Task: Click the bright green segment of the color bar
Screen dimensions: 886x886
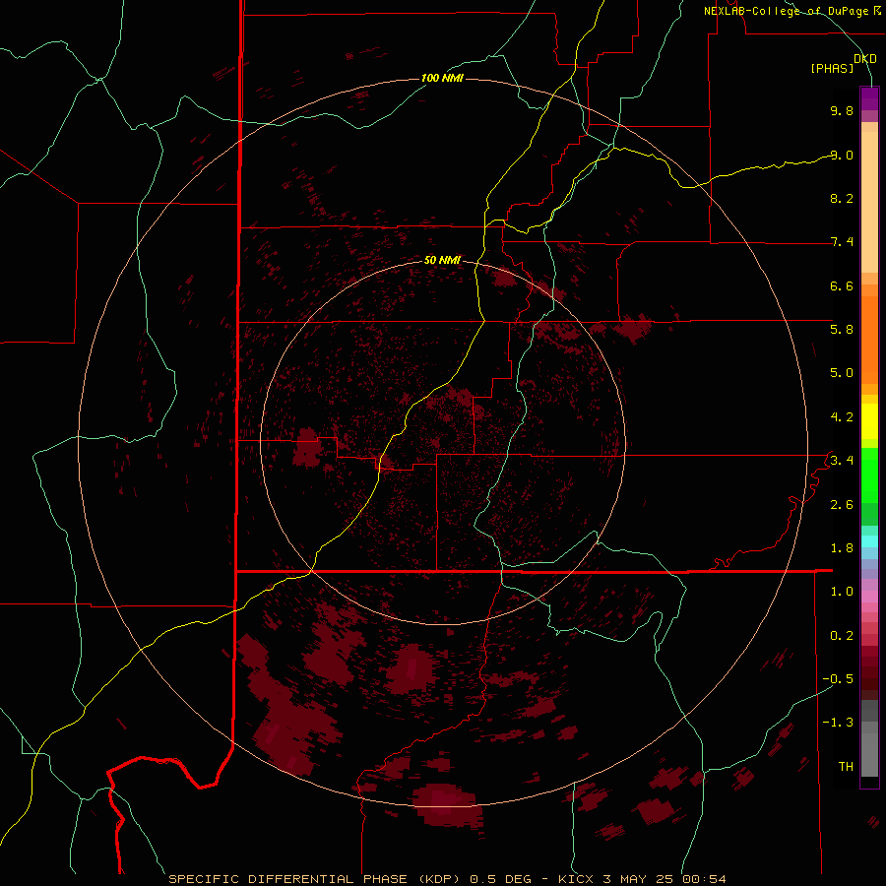Action: [869, 475]
